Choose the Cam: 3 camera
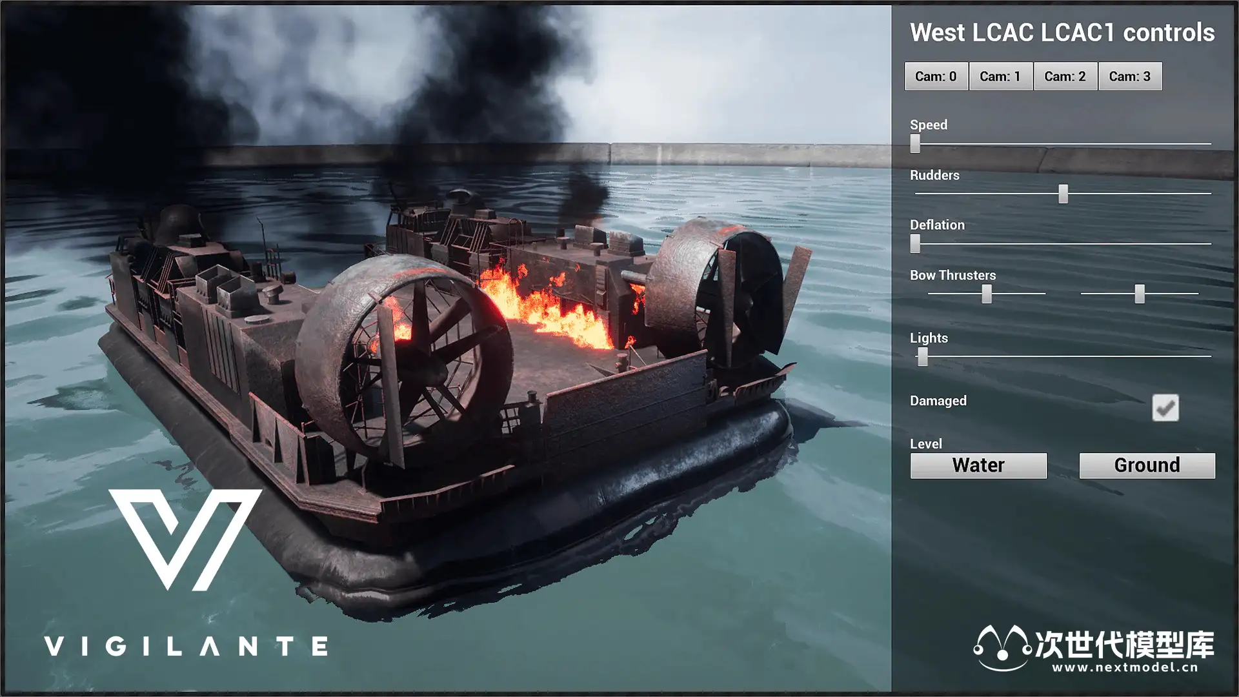This screenshot has height=697, width=1239. (x=1129, y=76)
